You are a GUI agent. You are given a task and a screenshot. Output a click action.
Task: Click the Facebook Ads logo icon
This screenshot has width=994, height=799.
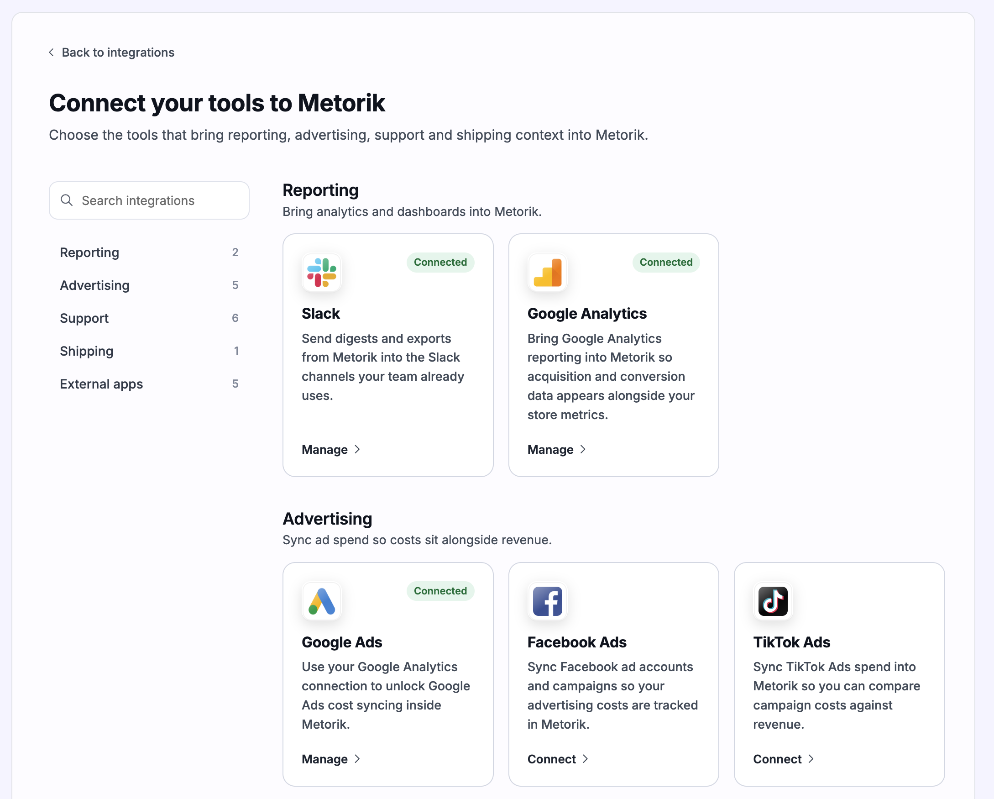tap(547, 601)
